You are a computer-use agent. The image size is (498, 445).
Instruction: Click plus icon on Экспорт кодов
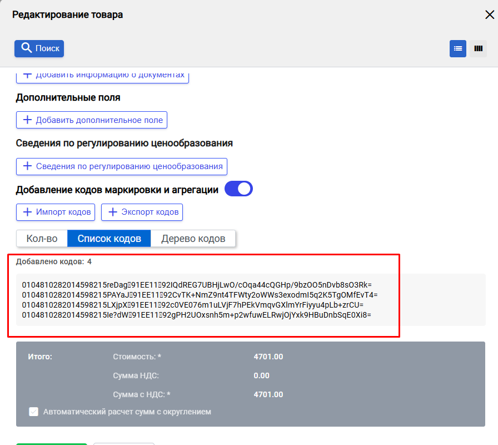(x=113, y=212)
